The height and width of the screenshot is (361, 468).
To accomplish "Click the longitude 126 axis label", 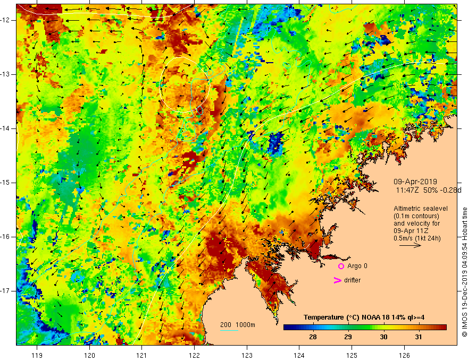I will tap(404, 355).
